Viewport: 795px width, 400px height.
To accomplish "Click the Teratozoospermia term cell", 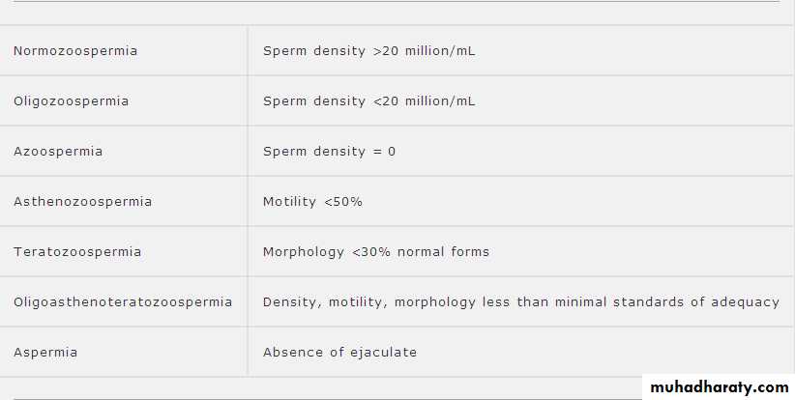I will [77, 252].
